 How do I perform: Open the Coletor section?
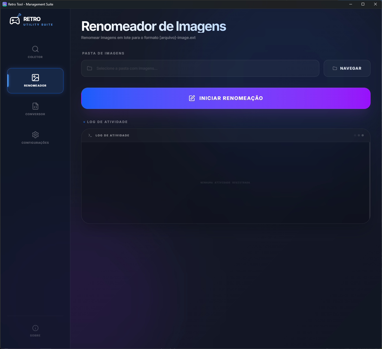click(35, 53)
